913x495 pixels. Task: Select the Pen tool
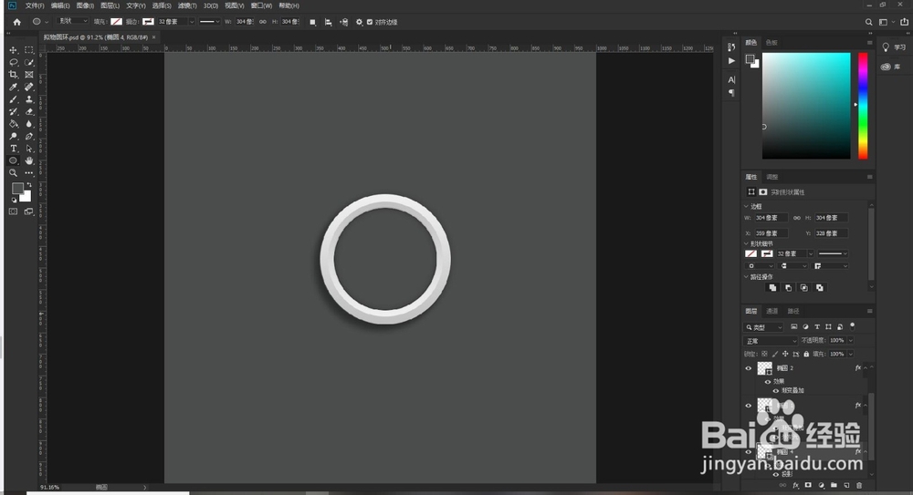coord(29,136)
